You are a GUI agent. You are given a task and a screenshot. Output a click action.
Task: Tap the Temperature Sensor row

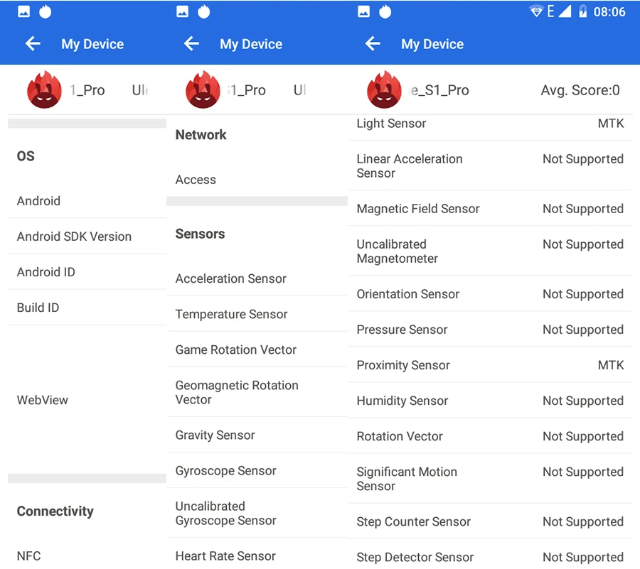[257, 314]
